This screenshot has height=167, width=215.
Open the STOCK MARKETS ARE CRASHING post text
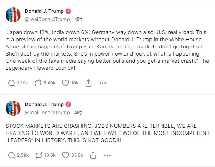(107, 134)
